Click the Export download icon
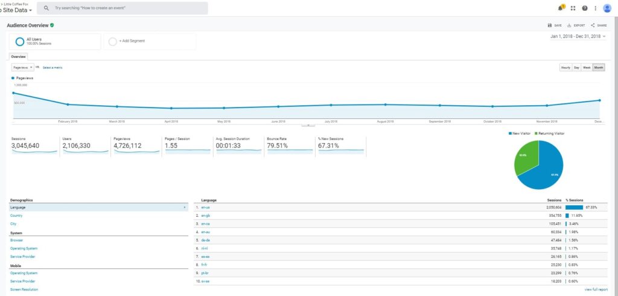The width and height of the screenshot is (618, 296). pyautogui.click(x=569, y=25)
